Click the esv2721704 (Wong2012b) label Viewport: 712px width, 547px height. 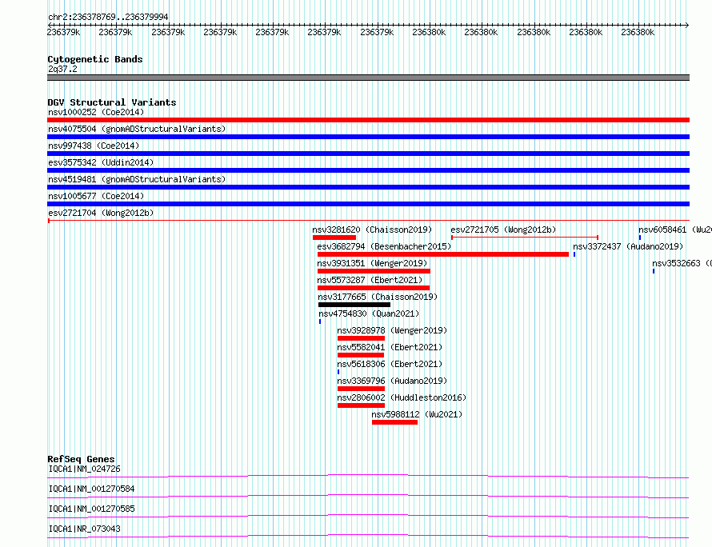click(x=101, y=213)
